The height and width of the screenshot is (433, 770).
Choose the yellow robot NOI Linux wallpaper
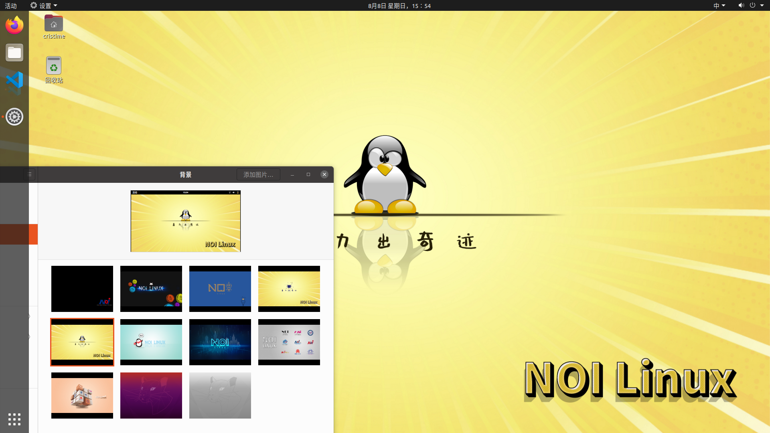(x=289, y=289)
